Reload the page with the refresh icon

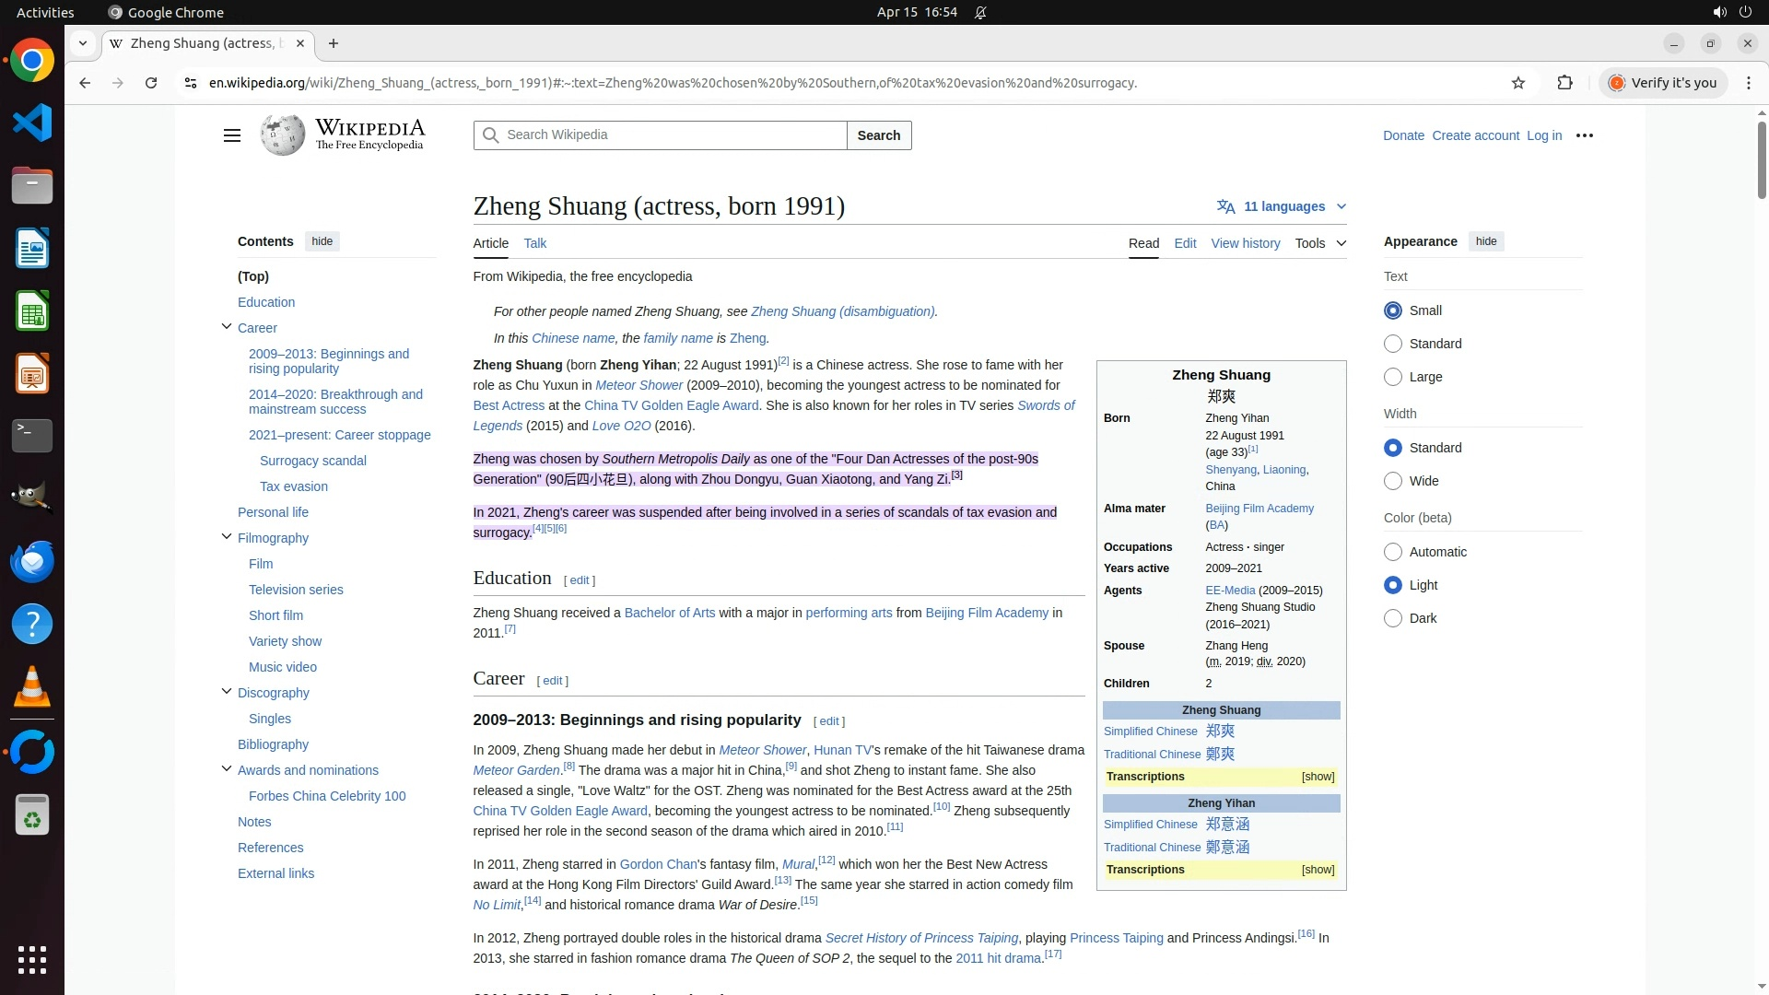[x=151, y=83]
